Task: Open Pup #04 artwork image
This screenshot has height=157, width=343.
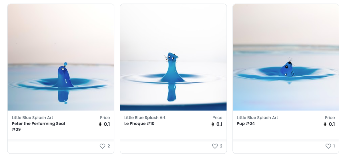Action: [286, 57]
